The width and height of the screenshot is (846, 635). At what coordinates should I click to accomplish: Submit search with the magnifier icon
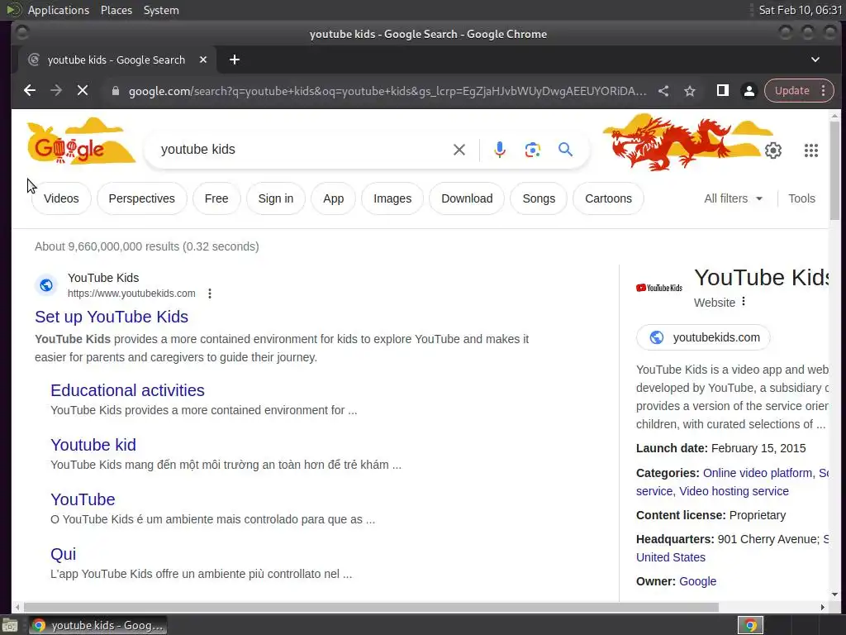pyautogui.click(x=565, y=150)
